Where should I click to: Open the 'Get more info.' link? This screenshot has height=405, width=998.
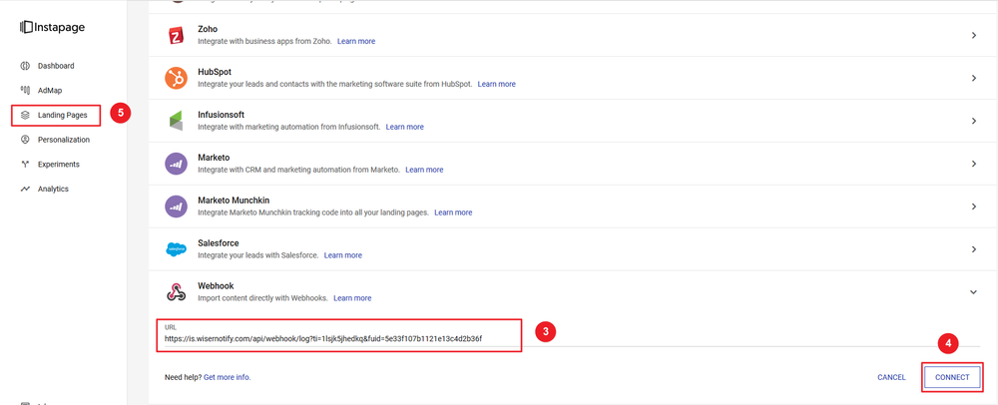click(227, 377)
